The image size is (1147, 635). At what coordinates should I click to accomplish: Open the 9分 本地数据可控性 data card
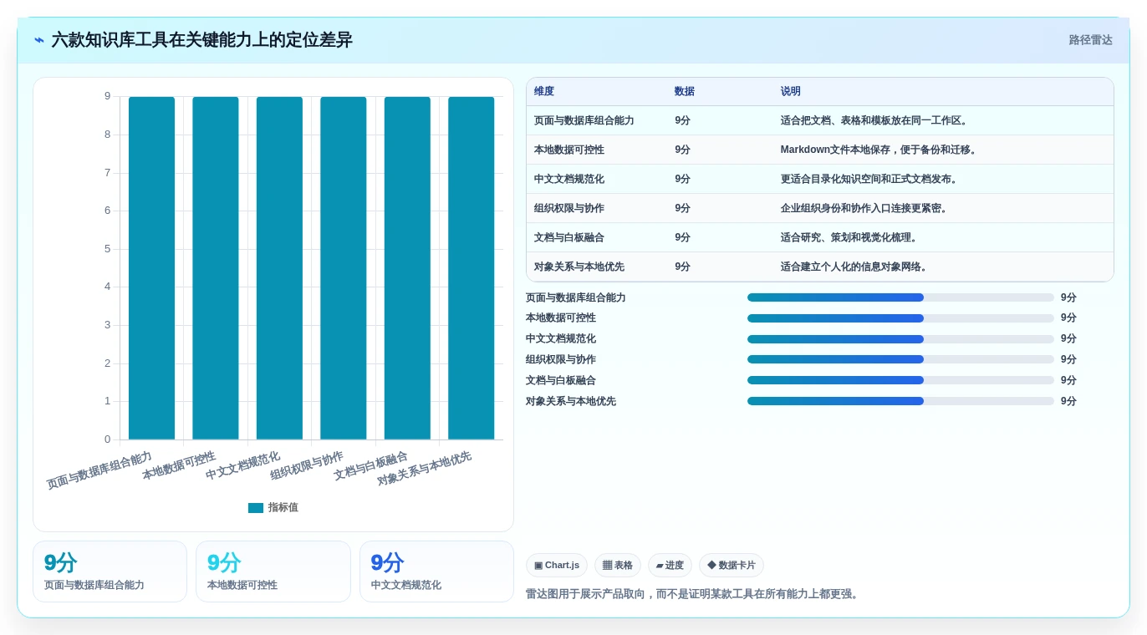point(273,571)
